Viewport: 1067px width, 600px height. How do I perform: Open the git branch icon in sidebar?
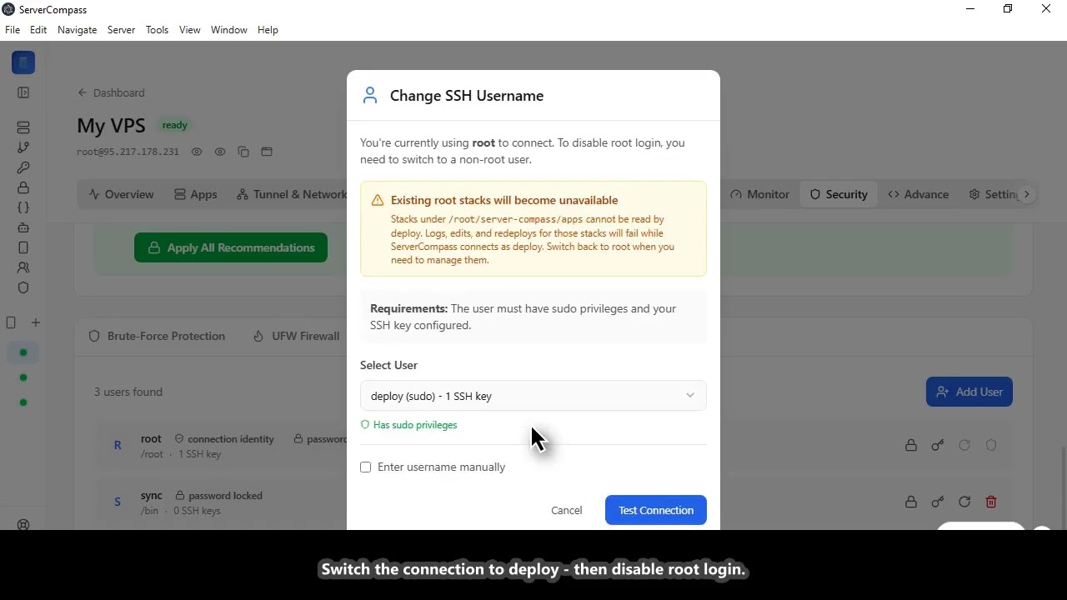23,147
